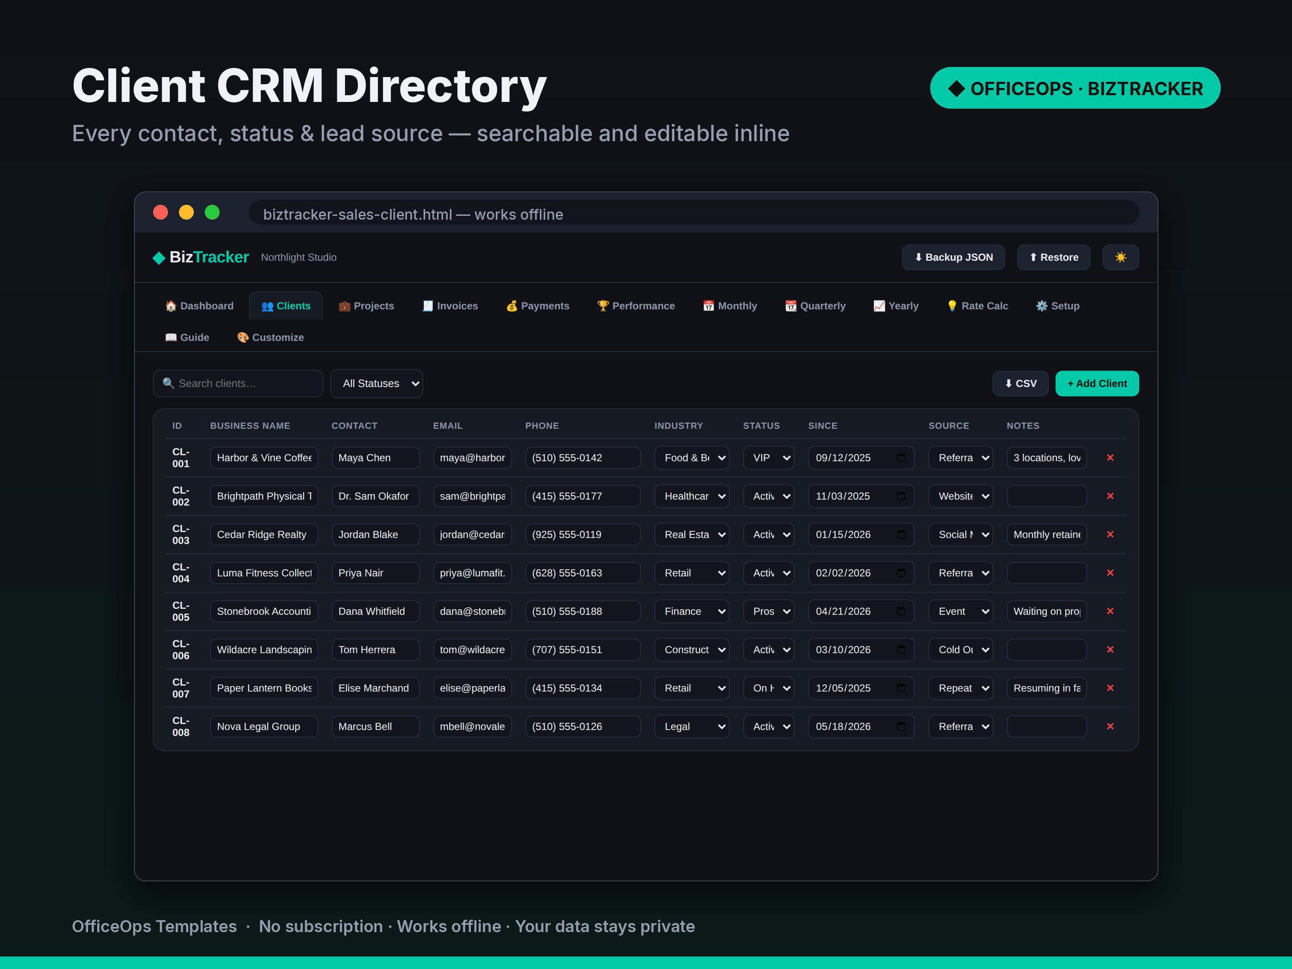1292x969 pixels.
Task: Delete the Cedar Ridge Realty row
Action: click(x=1110, y=535)
